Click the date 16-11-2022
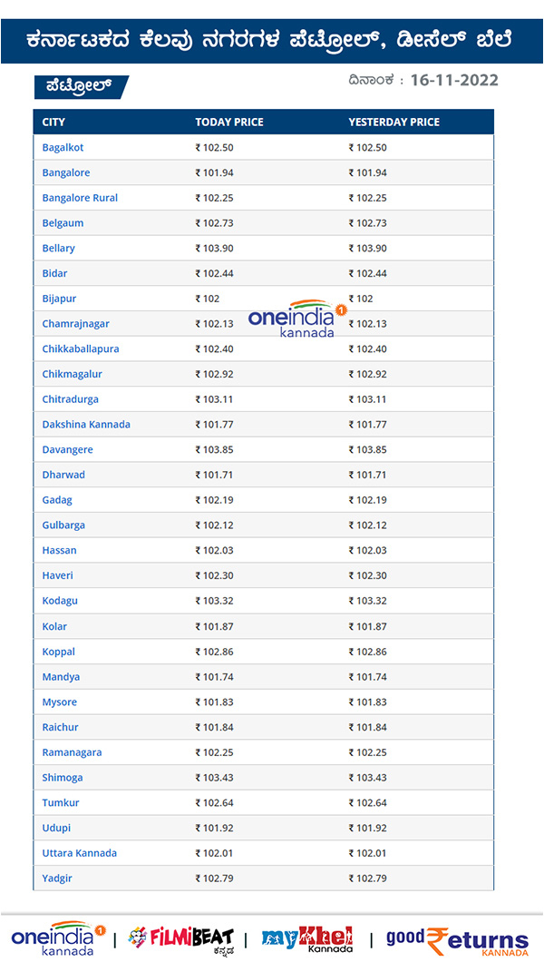The height and width of the screenshot is (962, 544). pos(453,80)
